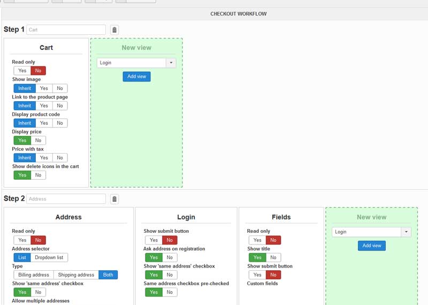The width and height of the screenshot is (428, 305).
Task: Disable Fields Show title
Action: click(273, 257)
